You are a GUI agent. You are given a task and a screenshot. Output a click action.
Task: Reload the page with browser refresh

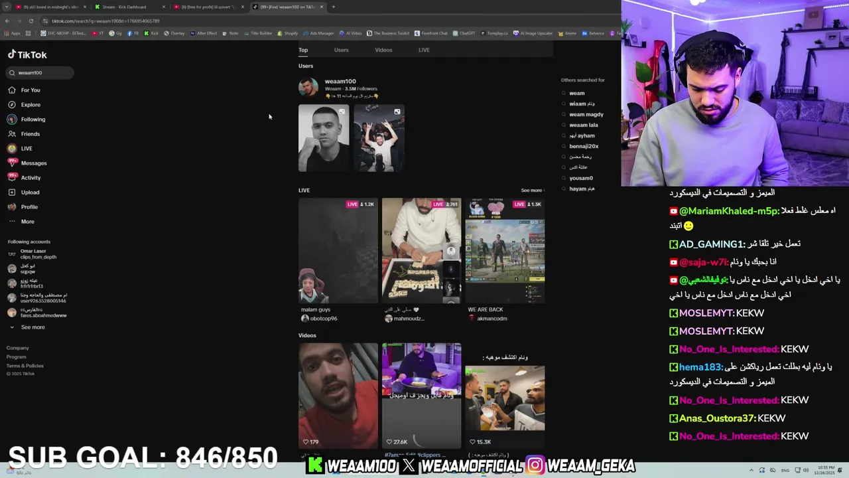coord(31,21)
